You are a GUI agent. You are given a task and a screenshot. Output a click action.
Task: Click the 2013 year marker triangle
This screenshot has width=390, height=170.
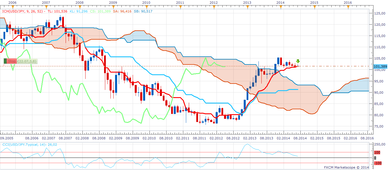coord(247,8)
